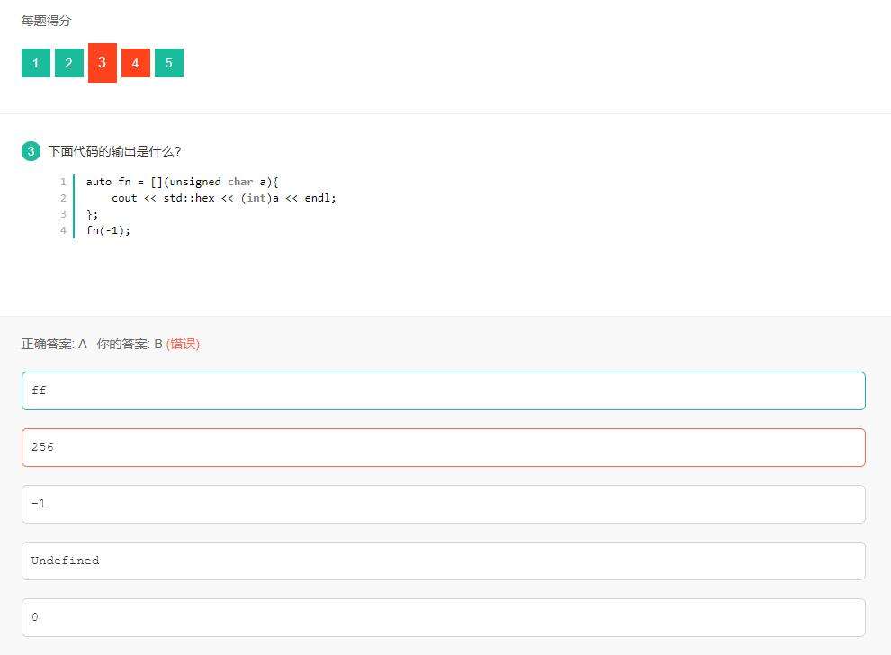Choose the '0' answer option

pos(443,617)
